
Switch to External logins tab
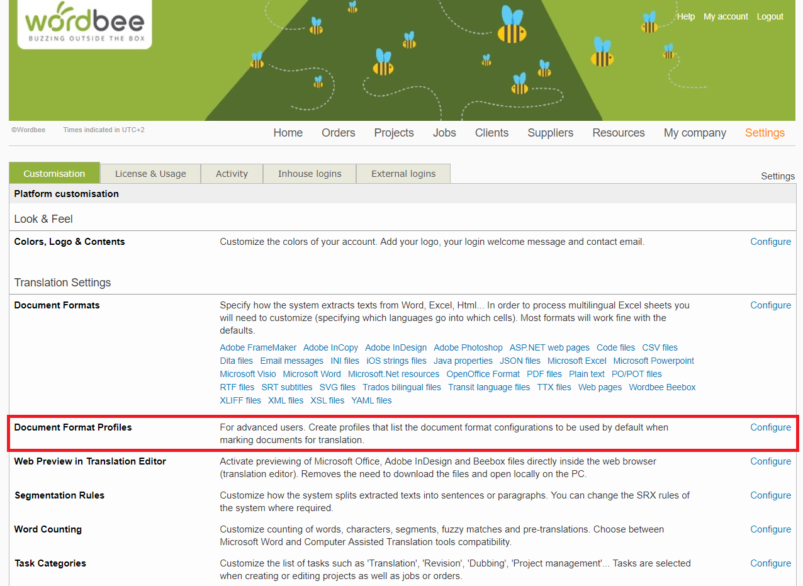click(403, 174)
